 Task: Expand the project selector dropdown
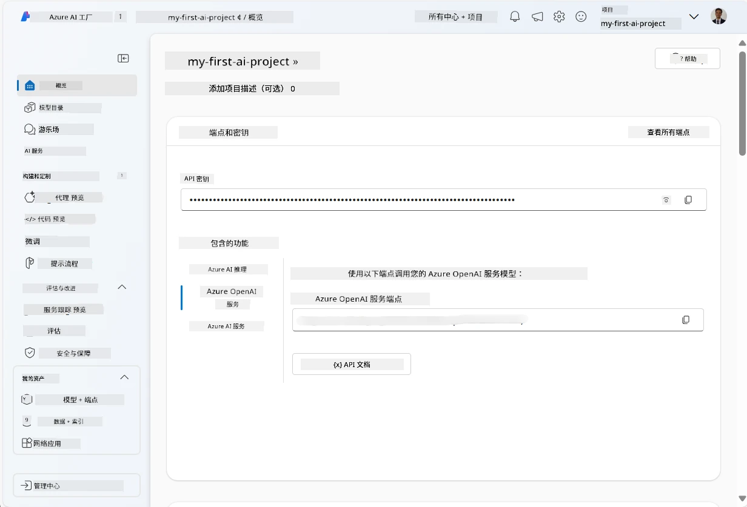point(694,17)
